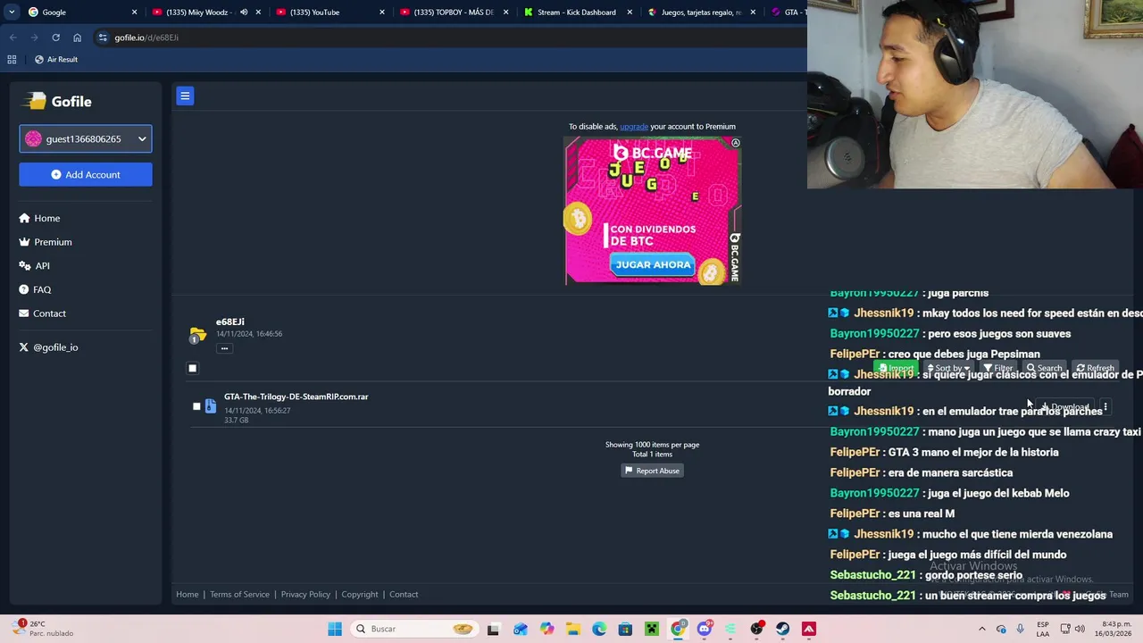This screenshot has width=1143, height=643.
Task: Open the Windows Start menu
Action: [335, 629]
